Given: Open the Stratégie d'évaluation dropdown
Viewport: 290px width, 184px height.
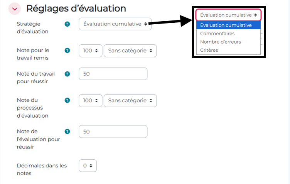Looking at the screenshot, I should tap(115, 24).
